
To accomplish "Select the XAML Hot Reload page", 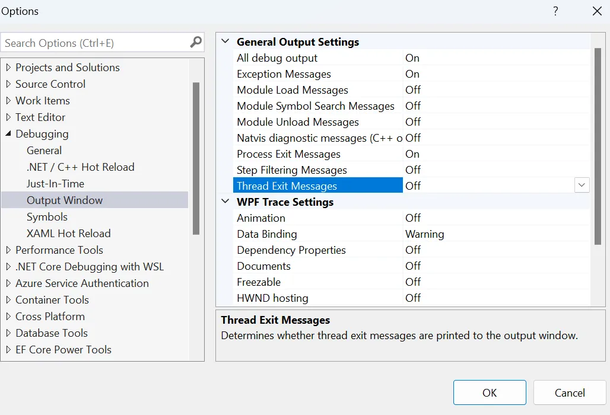I will point(68,234).
